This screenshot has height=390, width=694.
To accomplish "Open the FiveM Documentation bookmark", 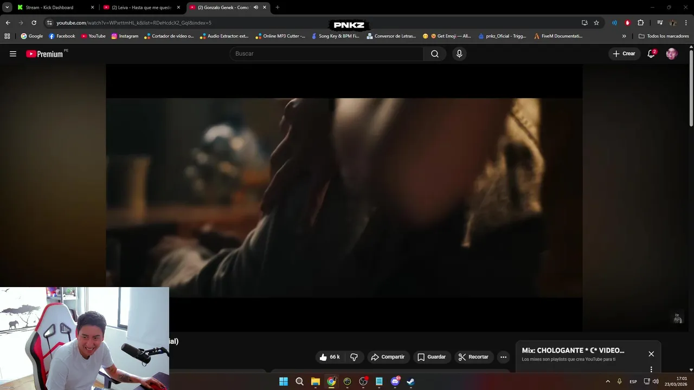I will click(558, 36).
